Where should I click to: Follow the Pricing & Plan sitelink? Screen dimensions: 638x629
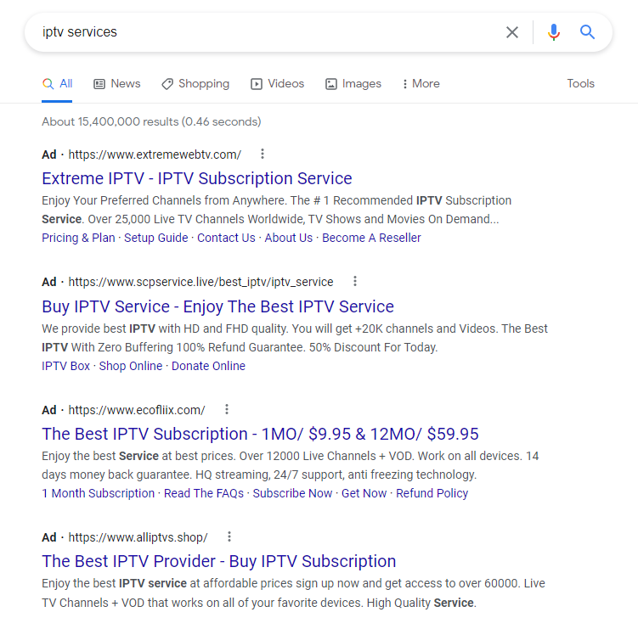click(78, 238)
